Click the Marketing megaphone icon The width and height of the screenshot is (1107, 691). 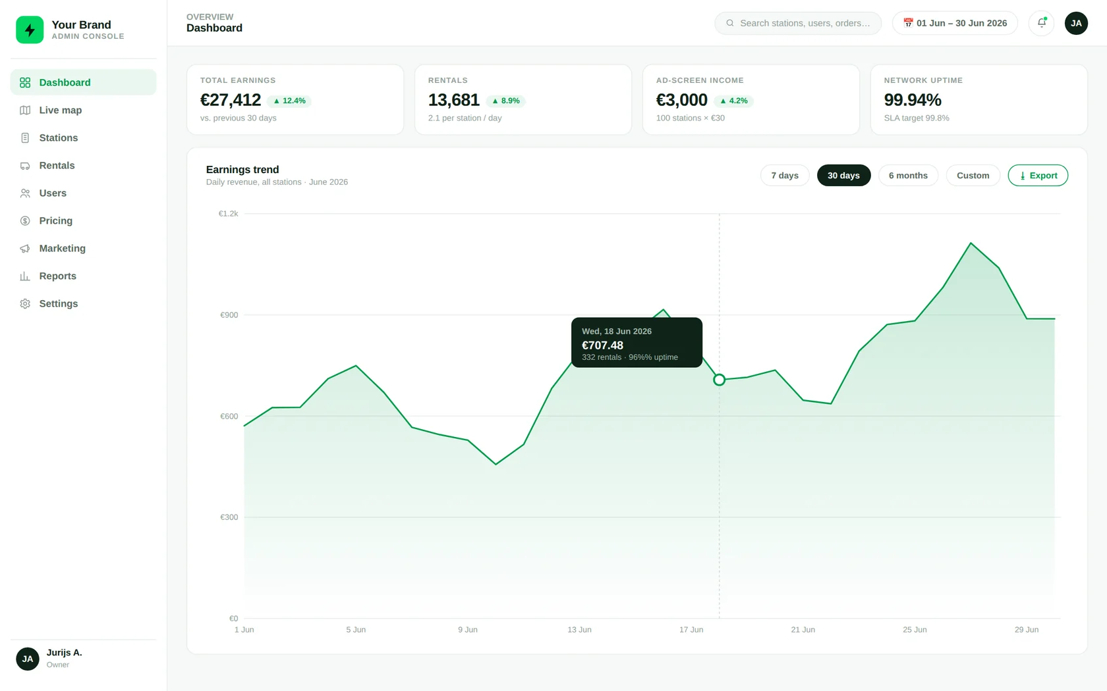click(x=25, y=248)
